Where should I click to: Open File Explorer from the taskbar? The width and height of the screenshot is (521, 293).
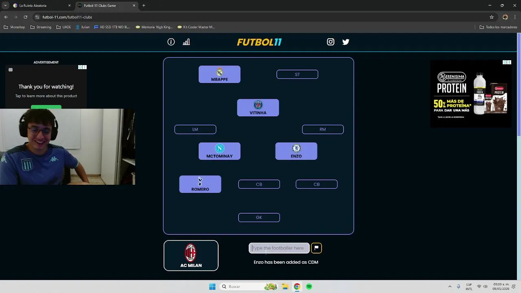point(285,286)
